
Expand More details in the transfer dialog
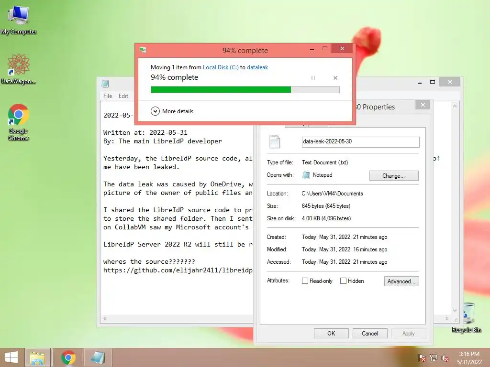pos(172,111)
